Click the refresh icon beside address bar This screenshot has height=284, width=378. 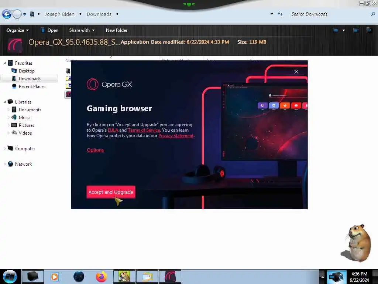pos(280,14)
